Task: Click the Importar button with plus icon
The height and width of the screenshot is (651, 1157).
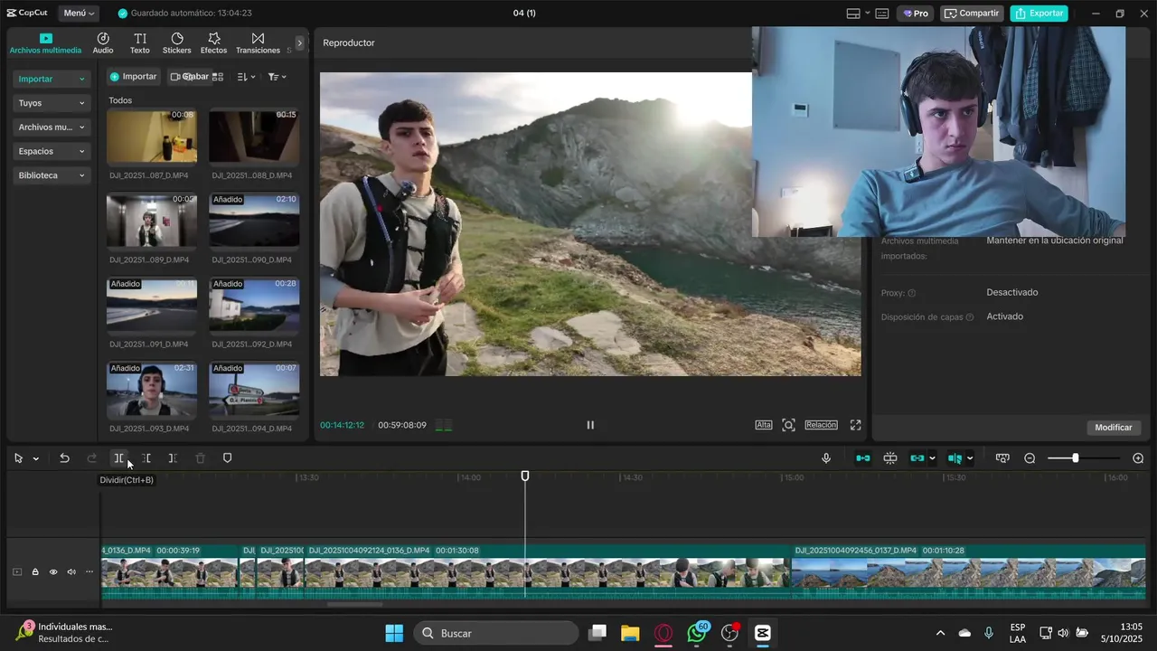Action: tap(134, 77)
